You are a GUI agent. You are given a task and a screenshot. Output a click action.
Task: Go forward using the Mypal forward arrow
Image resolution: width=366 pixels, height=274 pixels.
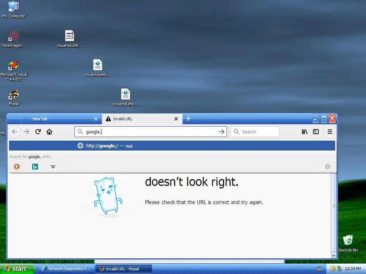26,132
